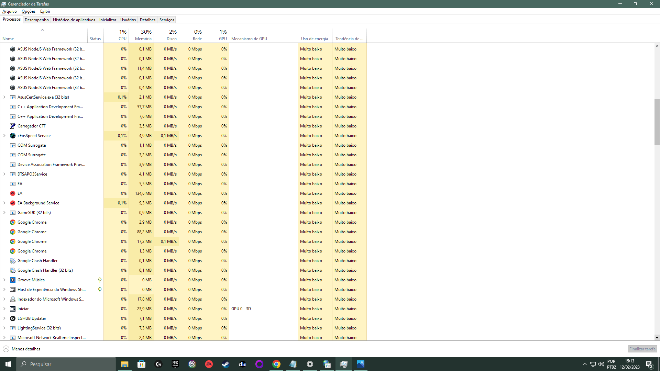
Task: Switch to the Desempenho tab
Action: pos(37,20)
